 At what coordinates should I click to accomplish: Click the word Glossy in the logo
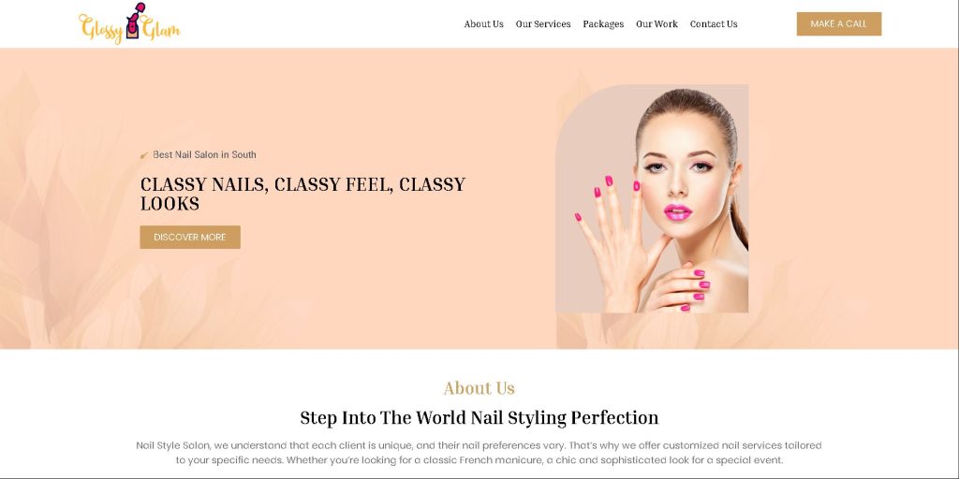[101, 29]
